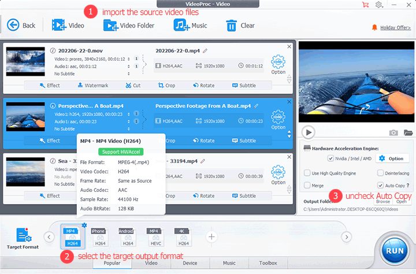Enable Deinterlacing checkbox

click(x=380, y=173)
